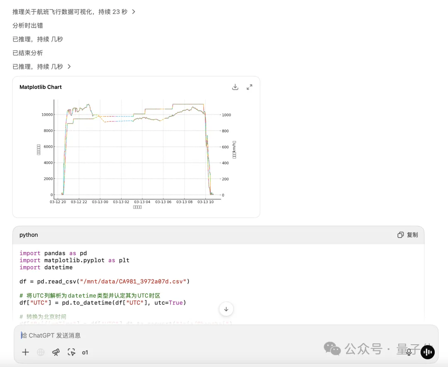The height and width of the screenshot is (367, 448).
Task: Click the 'python' code block header label
Action: pyautogui.click(x=29, y=235)
